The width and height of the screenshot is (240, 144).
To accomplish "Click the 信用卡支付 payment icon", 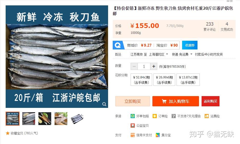I will [133, 135].
